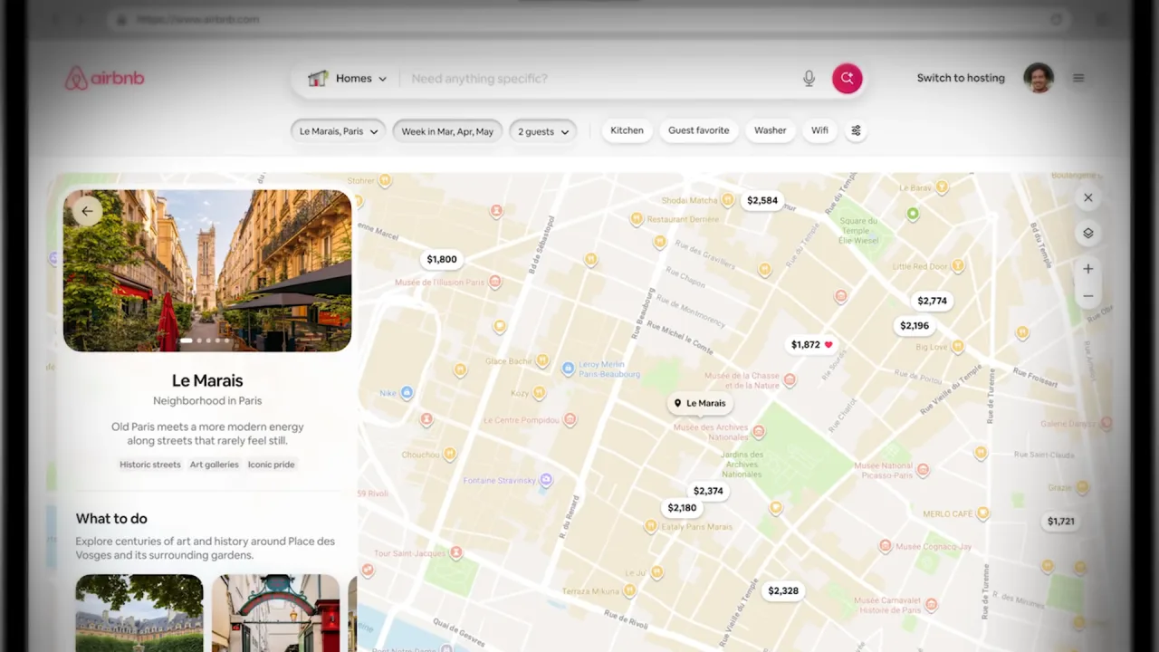Click Musée National Picasso-Paris pin
The image size is (1159, 652).
pos(923,470)
